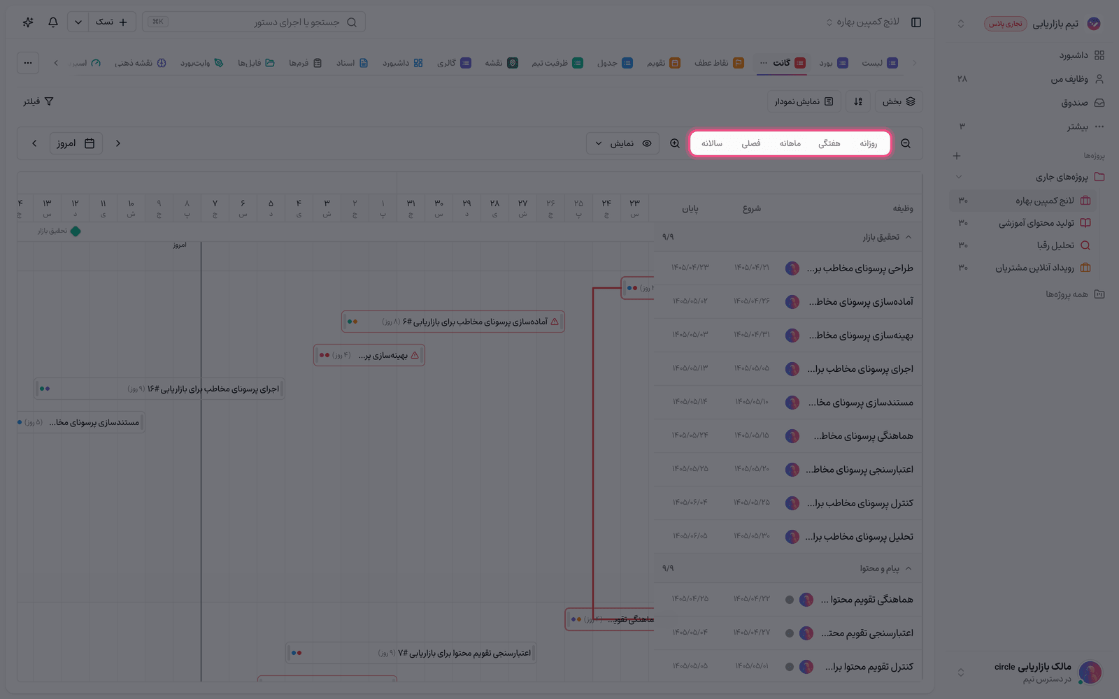Switch to the بورد board tab
This screenshot has height=699, width=1119.
834,63
